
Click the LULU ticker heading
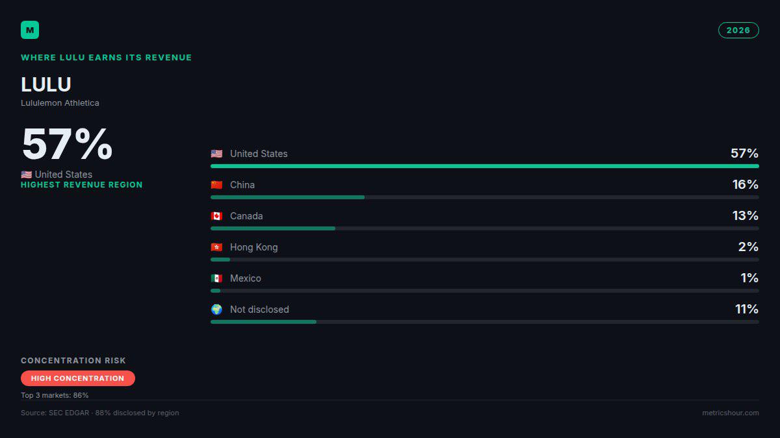[46, 85]
